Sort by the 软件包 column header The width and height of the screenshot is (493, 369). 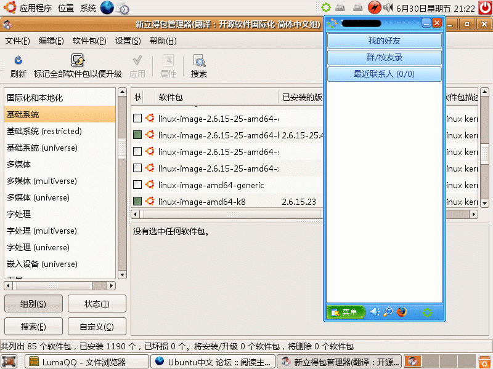point(217,97)
